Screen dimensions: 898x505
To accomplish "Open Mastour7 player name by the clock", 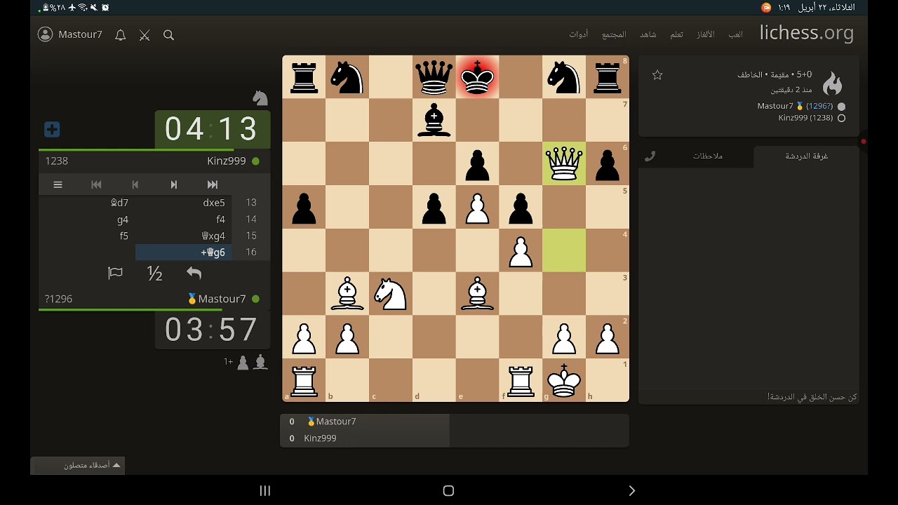I will click(x=222, y=299).
